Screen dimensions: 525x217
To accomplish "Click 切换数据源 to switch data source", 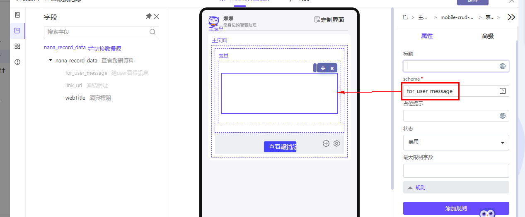I will (104, 48).
